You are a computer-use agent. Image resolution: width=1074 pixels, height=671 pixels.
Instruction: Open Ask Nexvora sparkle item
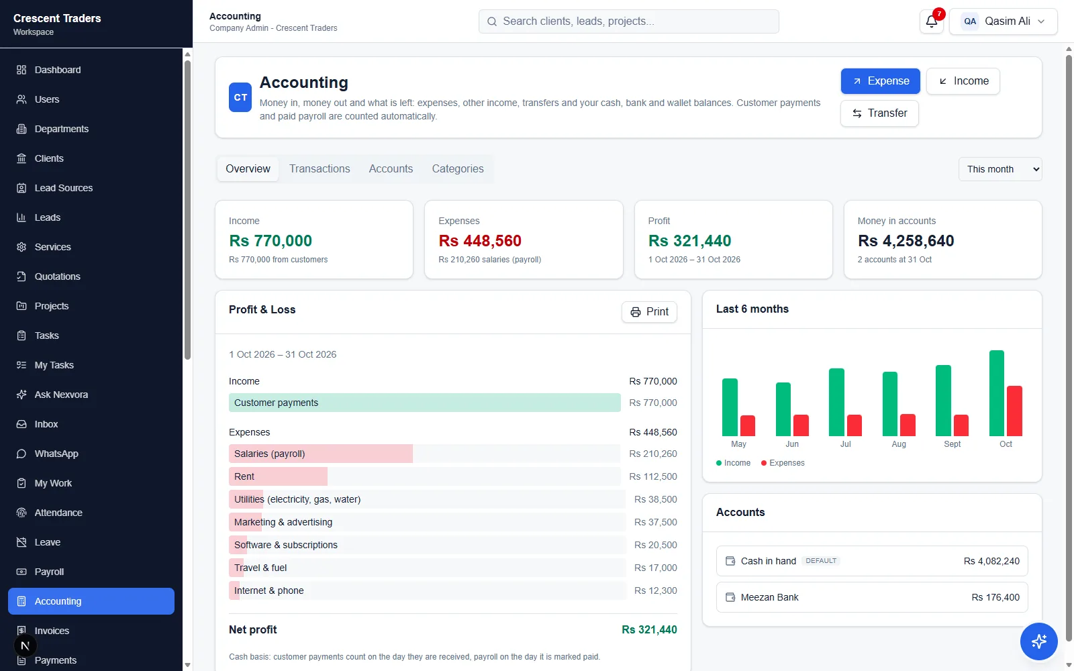pyautogui.click(x=91, y=395)
